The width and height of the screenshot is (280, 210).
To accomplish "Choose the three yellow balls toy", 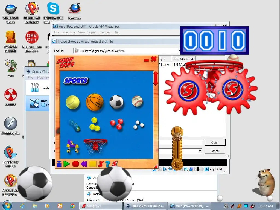I will (x=94, y=124).
